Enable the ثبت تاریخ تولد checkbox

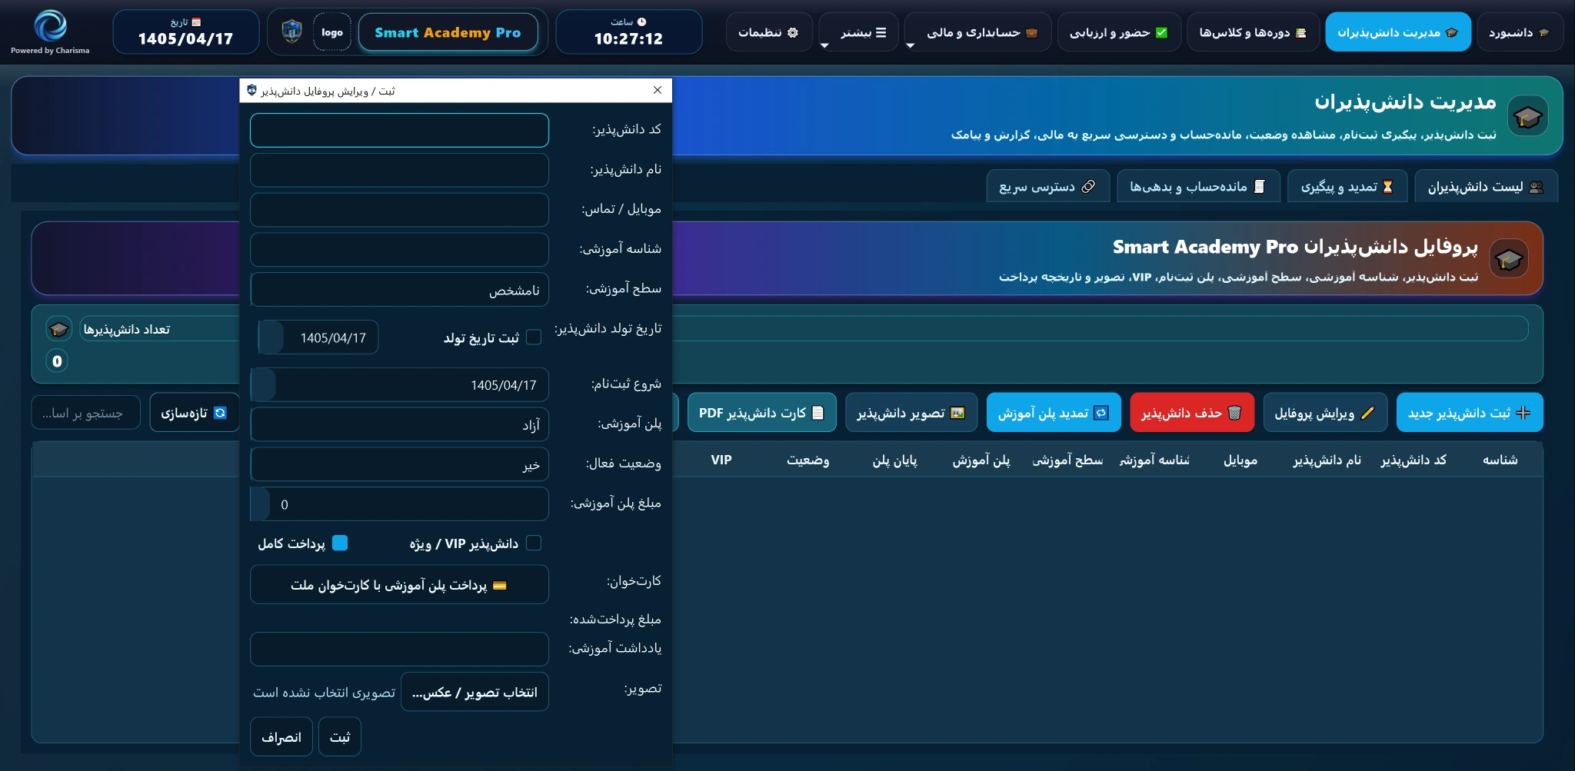[534, 337]
